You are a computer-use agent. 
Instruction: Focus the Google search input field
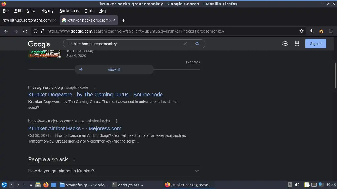(x=124, y=44)
